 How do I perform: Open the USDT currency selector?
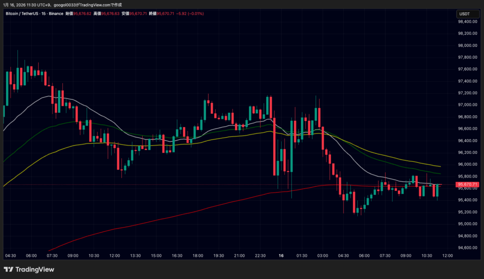pyautogui.click(x=467, y=14)
